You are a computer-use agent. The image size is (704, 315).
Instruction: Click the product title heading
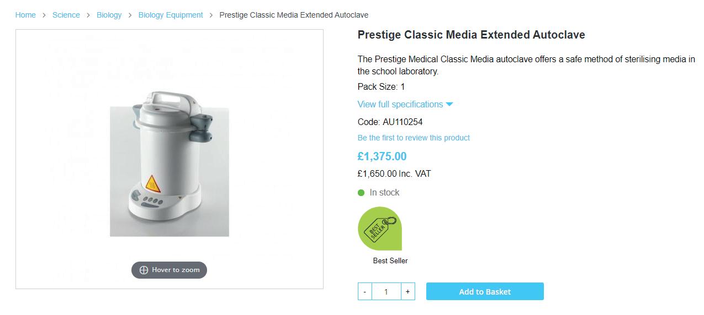[x=471, y=35]
